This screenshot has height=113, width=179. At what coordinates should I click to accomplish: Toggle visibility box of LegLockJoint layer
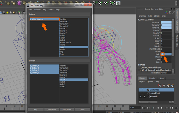click(141, 93)
